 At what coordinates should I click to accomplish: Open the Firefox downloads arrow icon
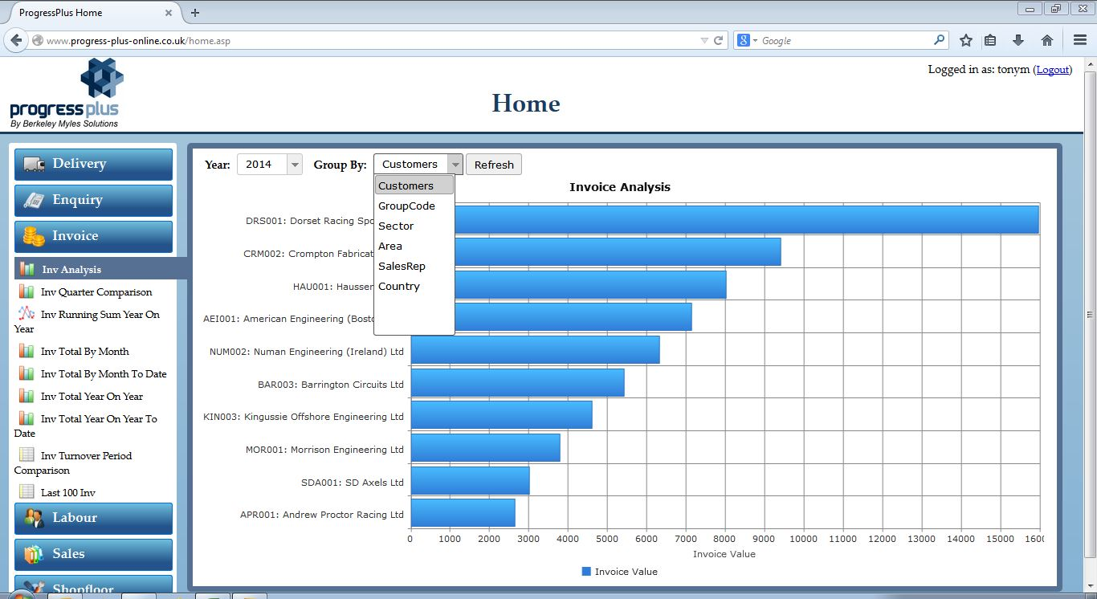click(x=1018, y=40)
